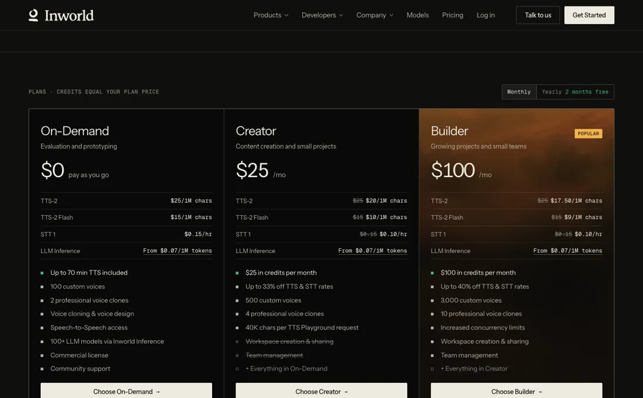Viewport: 643px width, 398px height.
Task: Click '+ Everything in On-Demand'
Action: [x=286, y=369]
